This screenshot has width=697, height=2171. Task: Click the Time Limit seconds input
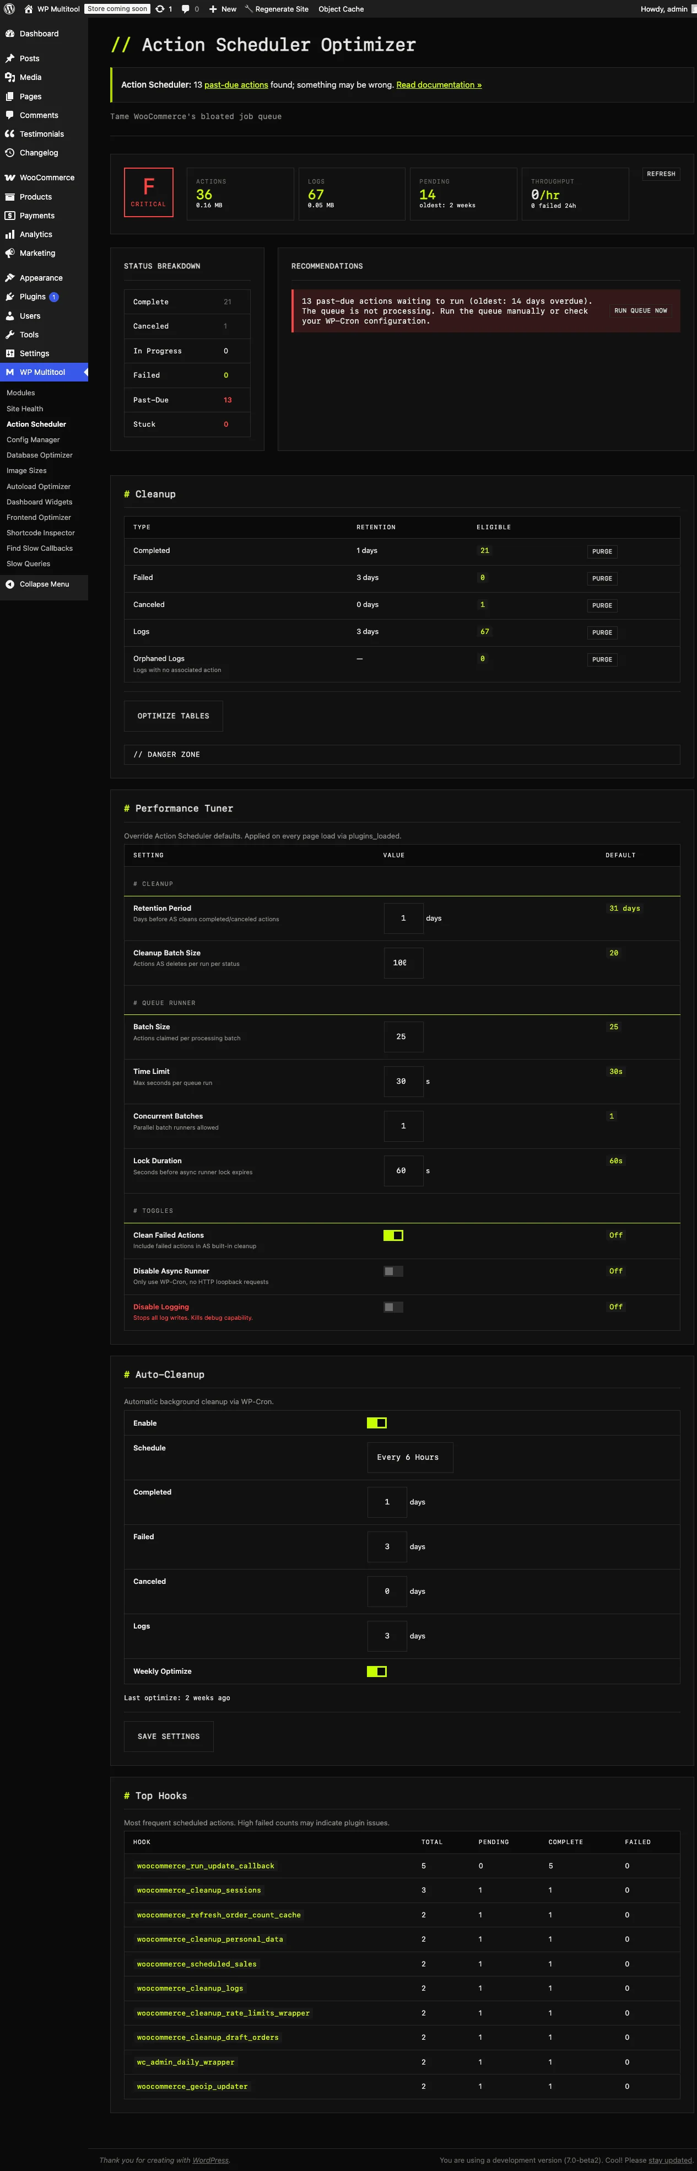404,1081
